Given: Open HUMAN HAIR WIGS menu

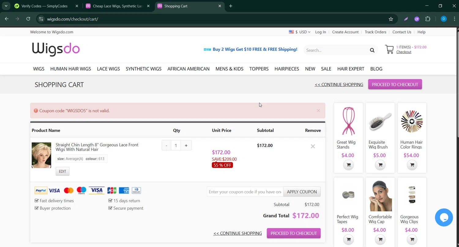Looking at the screenshot, I should click(x=71, y=69).
